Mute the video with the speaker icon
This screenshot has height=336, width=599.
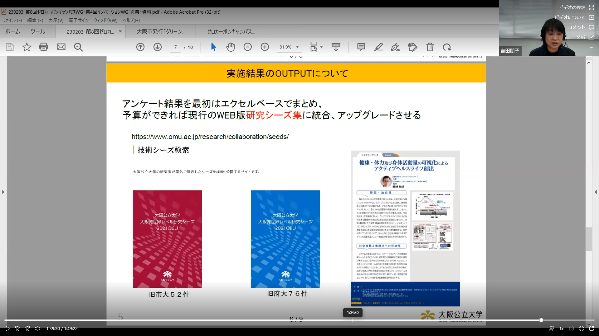[37, 329]
